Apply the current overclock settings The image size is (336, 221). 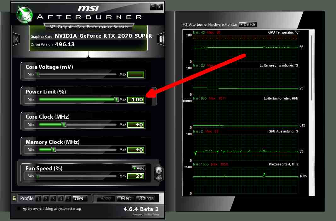[x=105, y=198]
